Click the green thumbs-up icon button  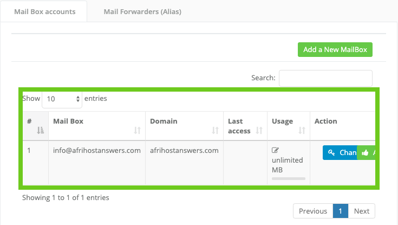[x=365, y=153]
